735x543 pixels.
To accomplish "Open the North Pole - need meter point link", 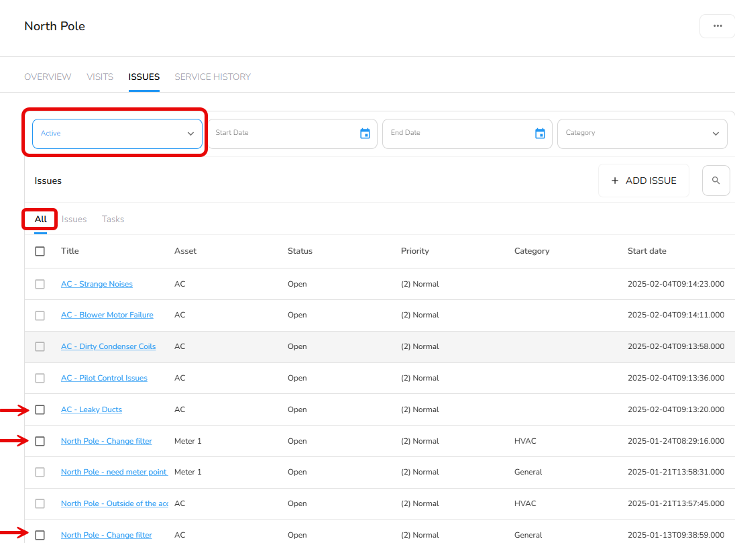I will [114, 472].
